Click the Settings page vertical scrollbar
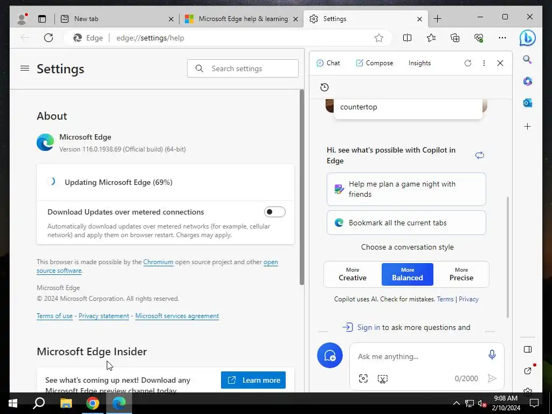Screen dimensions: 552x414 point(302,187)
